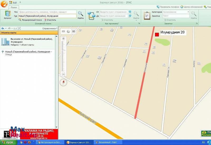Click the route planner icon in Как проехать
211x145 pixels.
click(x=91, y=16)
